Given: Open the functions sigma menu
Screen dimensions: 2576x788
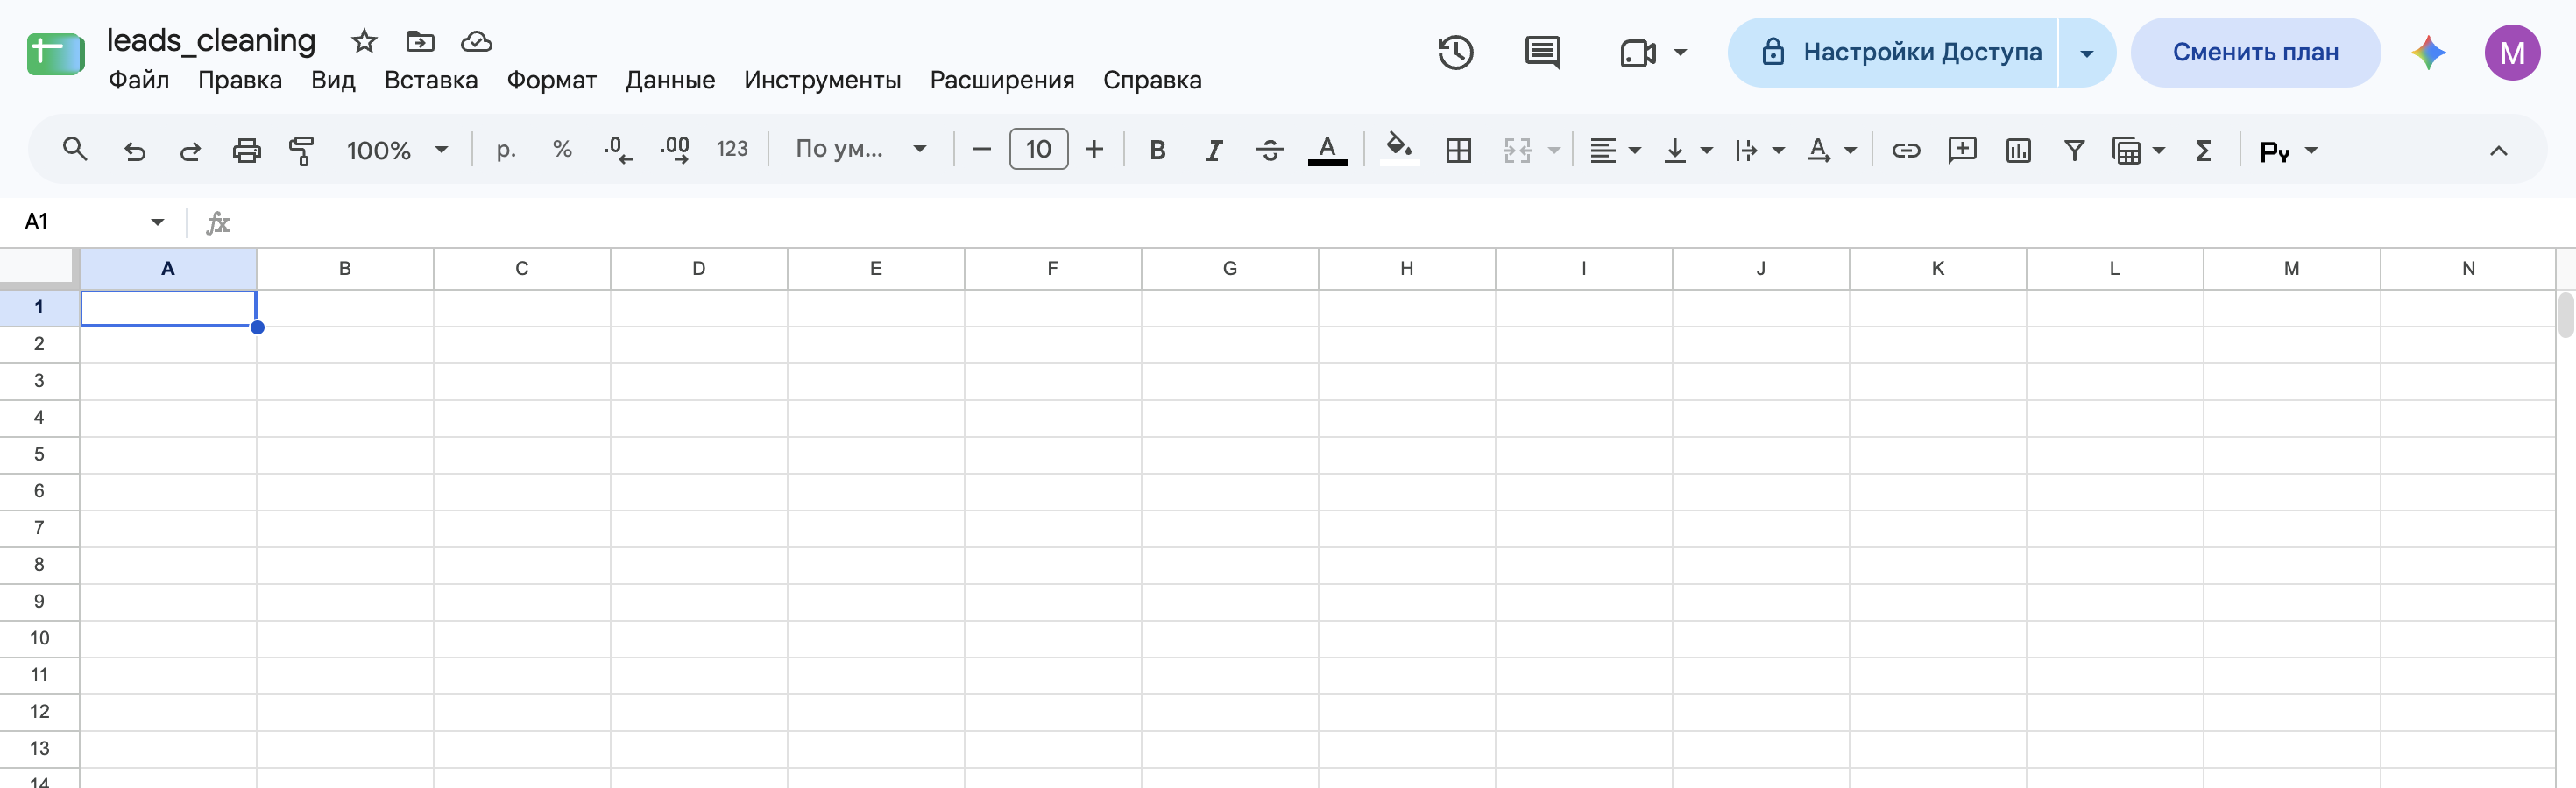Looking at the screenshot, I should (2203, 150).
